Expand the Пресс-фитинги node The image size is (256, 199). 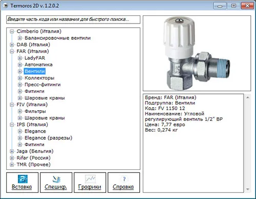20,85
